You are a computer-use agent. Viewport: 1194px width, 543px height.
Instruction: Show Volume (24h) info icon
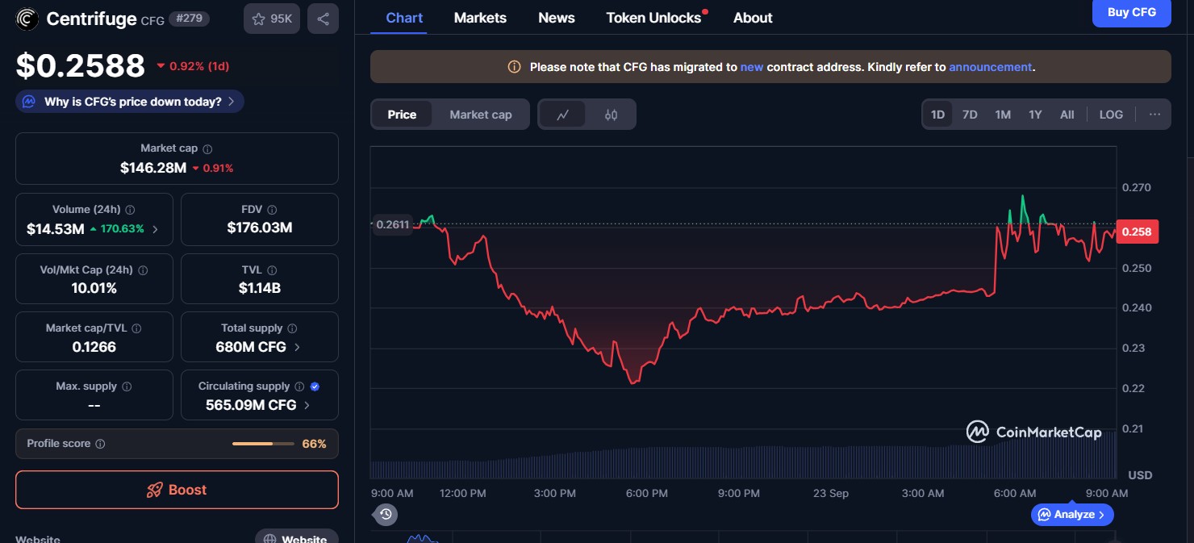[x=130, y=210]
